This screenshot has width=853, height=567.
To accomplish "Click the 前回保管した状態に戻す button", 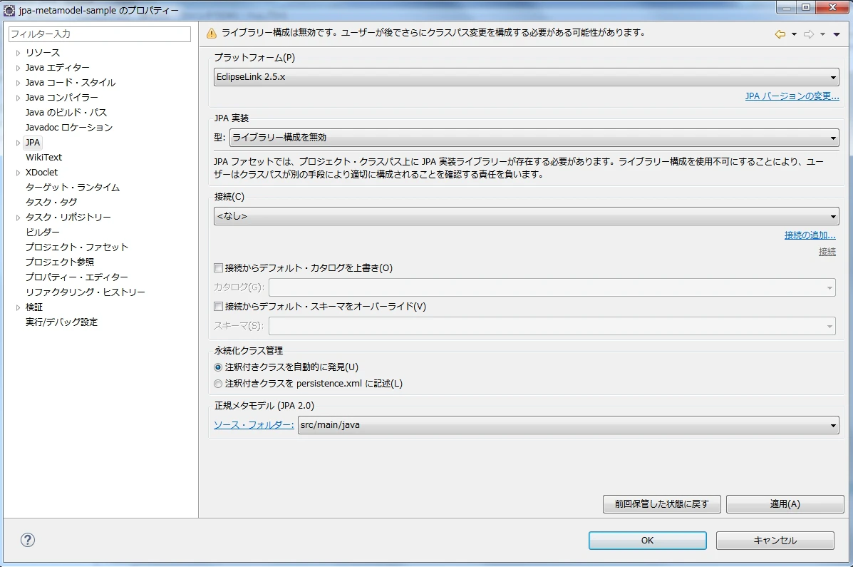I will tap(661, 504).
